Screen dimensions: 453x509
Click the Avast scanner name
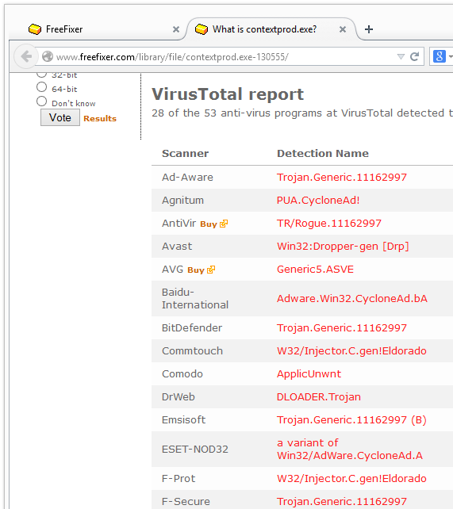[x=177, y=246]
